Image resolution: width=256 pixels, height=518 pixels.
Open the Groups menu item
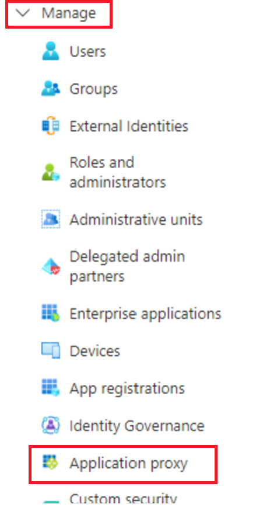pyautogui.click(x=94, y=89)
